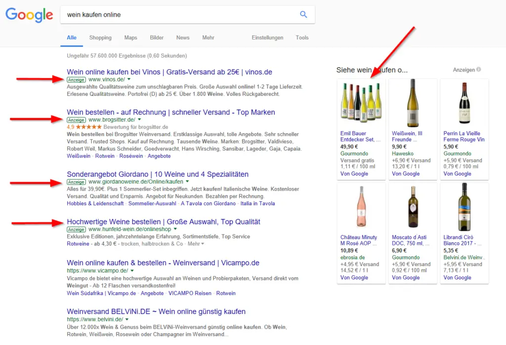
Task: Switch to the Shopping tab
Action: [x=100, y=38]
